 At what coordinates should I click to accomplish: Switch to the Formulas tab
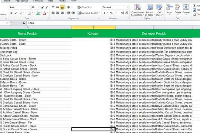coord(38,1)
